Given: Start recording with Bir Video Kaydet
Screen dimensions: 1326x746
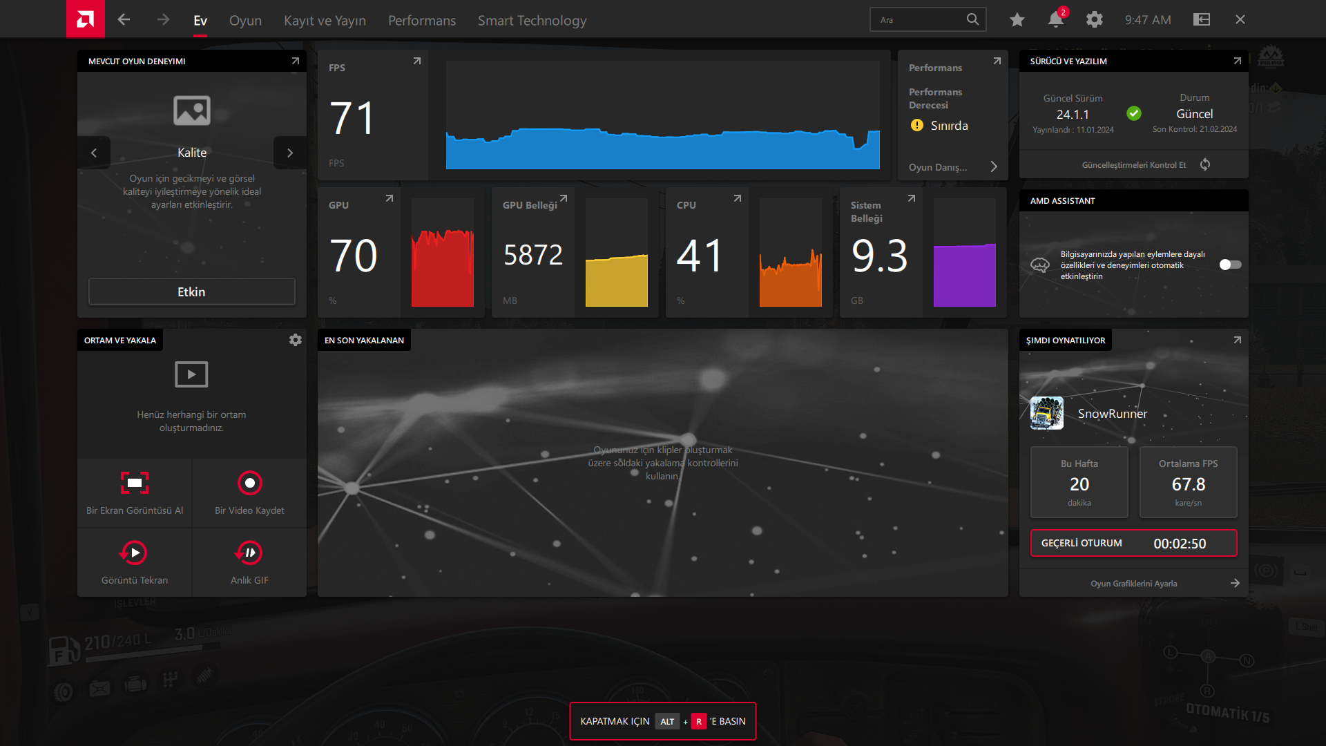Looking at the screenshot, I should [x=249, y=493].
